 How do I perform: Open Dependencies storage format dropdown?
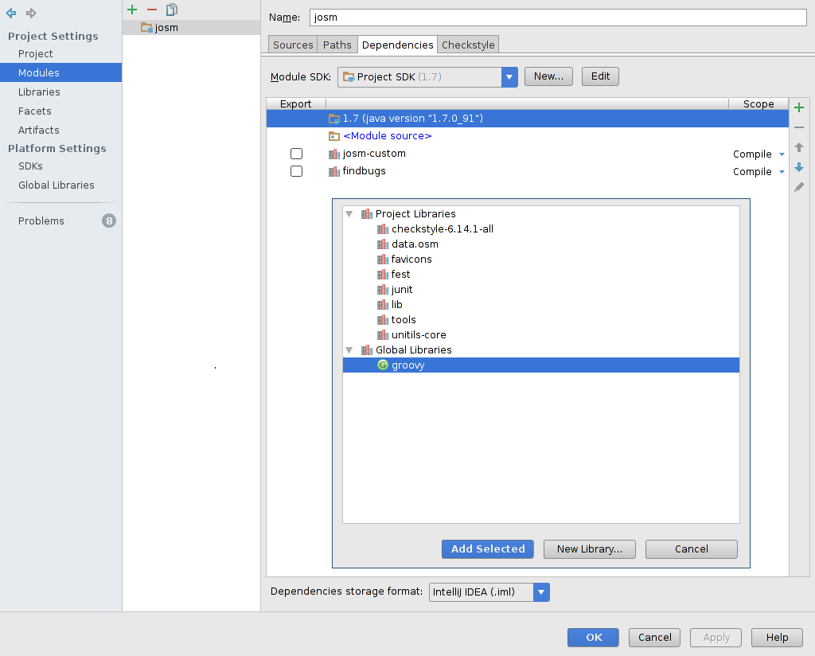[541, 592]
